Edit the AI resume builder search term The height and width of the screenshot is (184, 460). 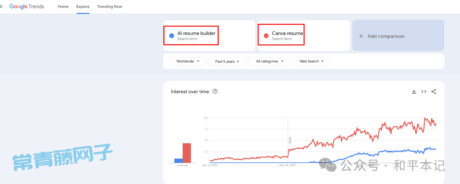point(196,33)
